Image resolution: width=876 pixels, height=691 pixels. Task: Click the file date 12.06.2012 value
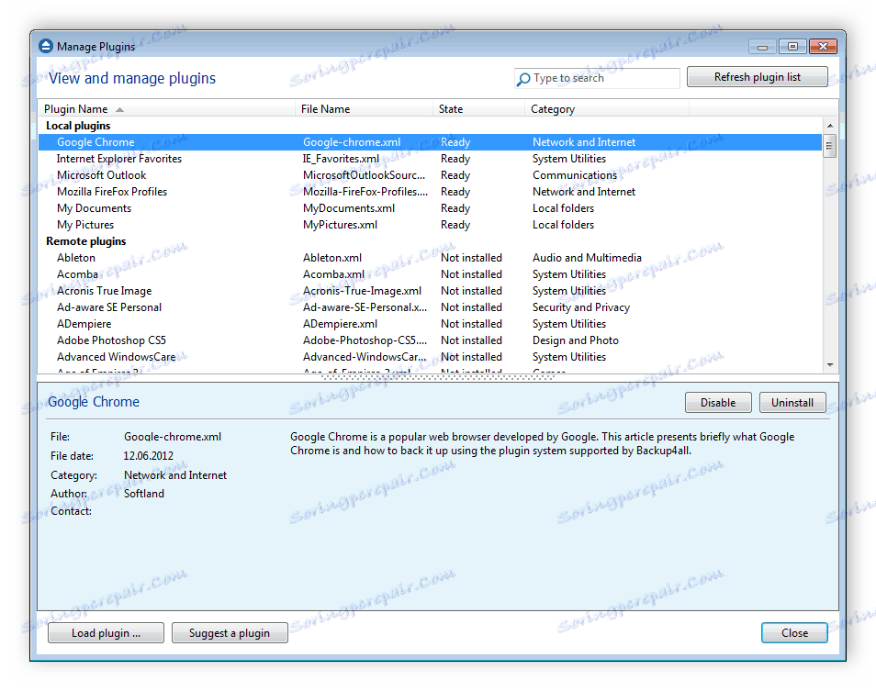(148, 456)
